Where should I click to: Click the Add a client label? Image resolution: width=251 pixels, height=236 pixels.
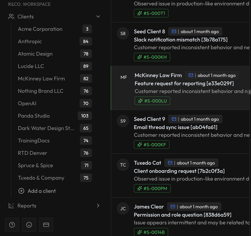pos(42,191)
